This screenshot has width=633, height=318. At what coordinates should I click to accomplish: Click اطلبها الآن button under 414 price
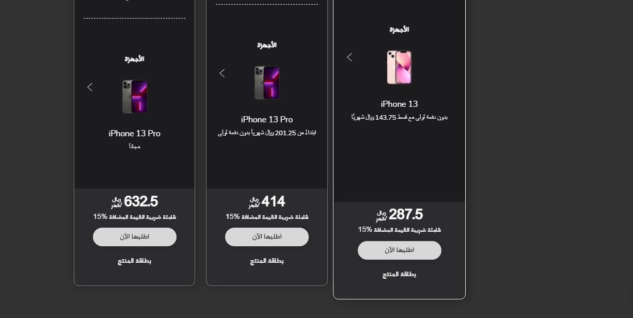[x=267, y=237]
